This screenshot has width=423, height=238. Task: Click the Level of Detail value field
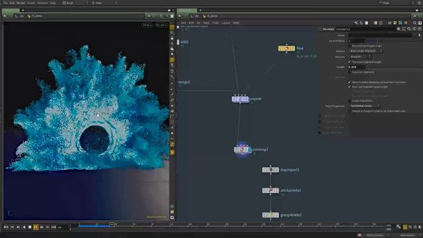coord(356,40)
